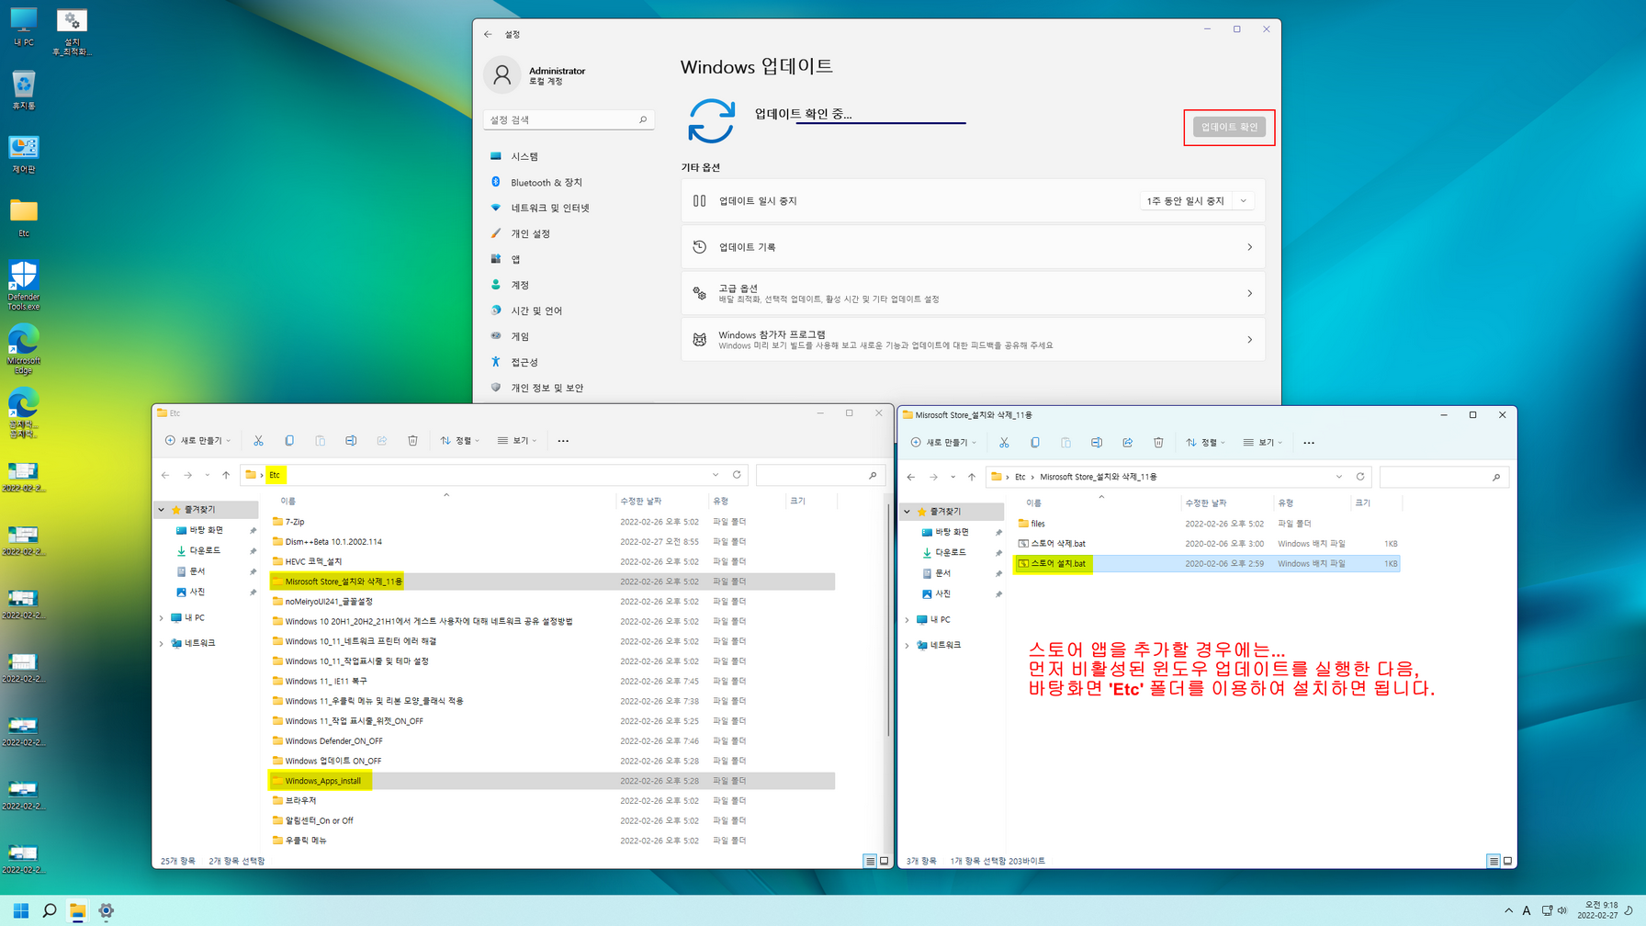Screen dimensions: 1646x926
Task: Collapse 즐겨찾기 in Microsoft Store window navigation pane
Action: point(908,512)
